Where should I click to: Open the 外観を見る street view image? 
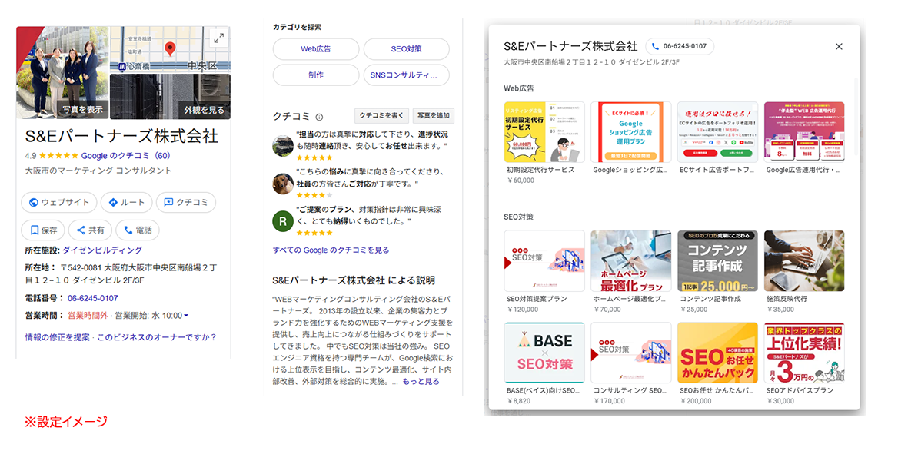tap(170, 96)
